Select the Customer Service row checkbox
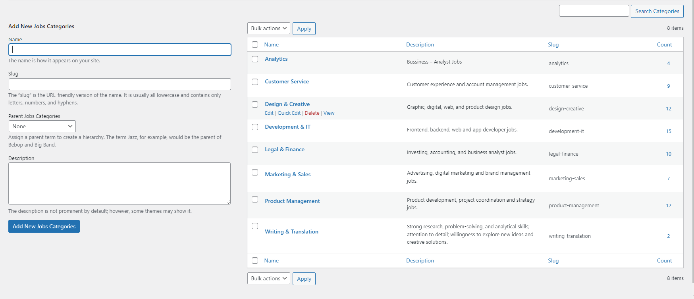 point(255,82)
